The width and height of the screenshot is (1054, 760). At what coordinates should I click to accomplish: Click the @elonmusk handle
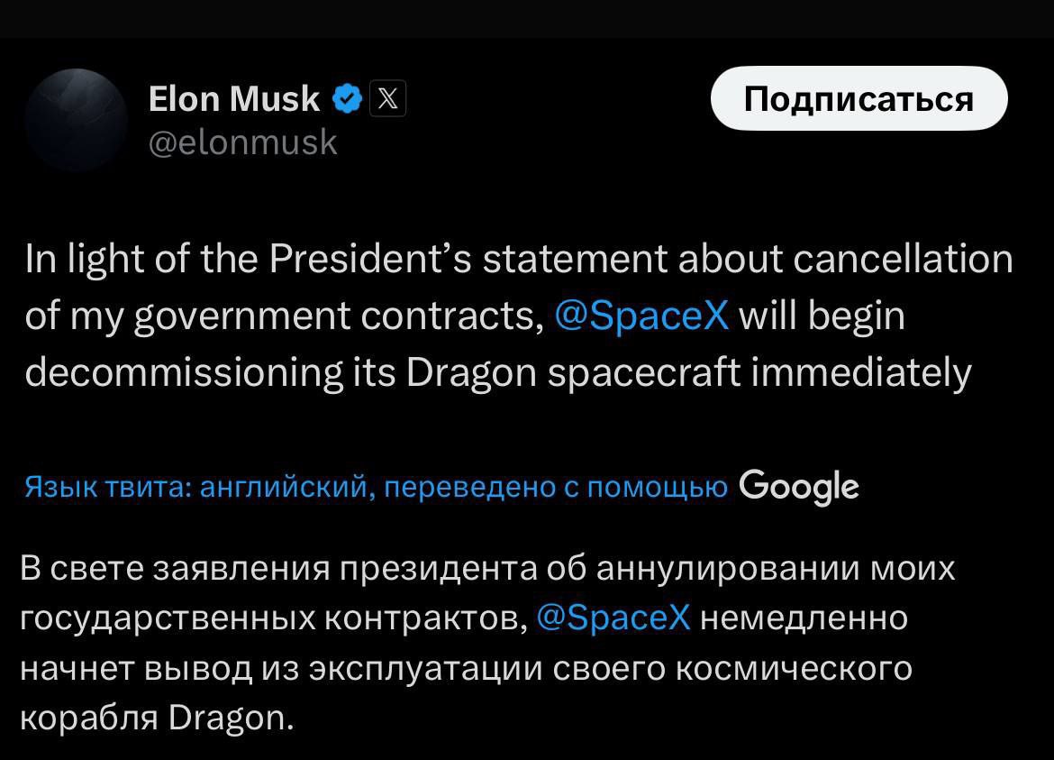[x=242, y=142]
